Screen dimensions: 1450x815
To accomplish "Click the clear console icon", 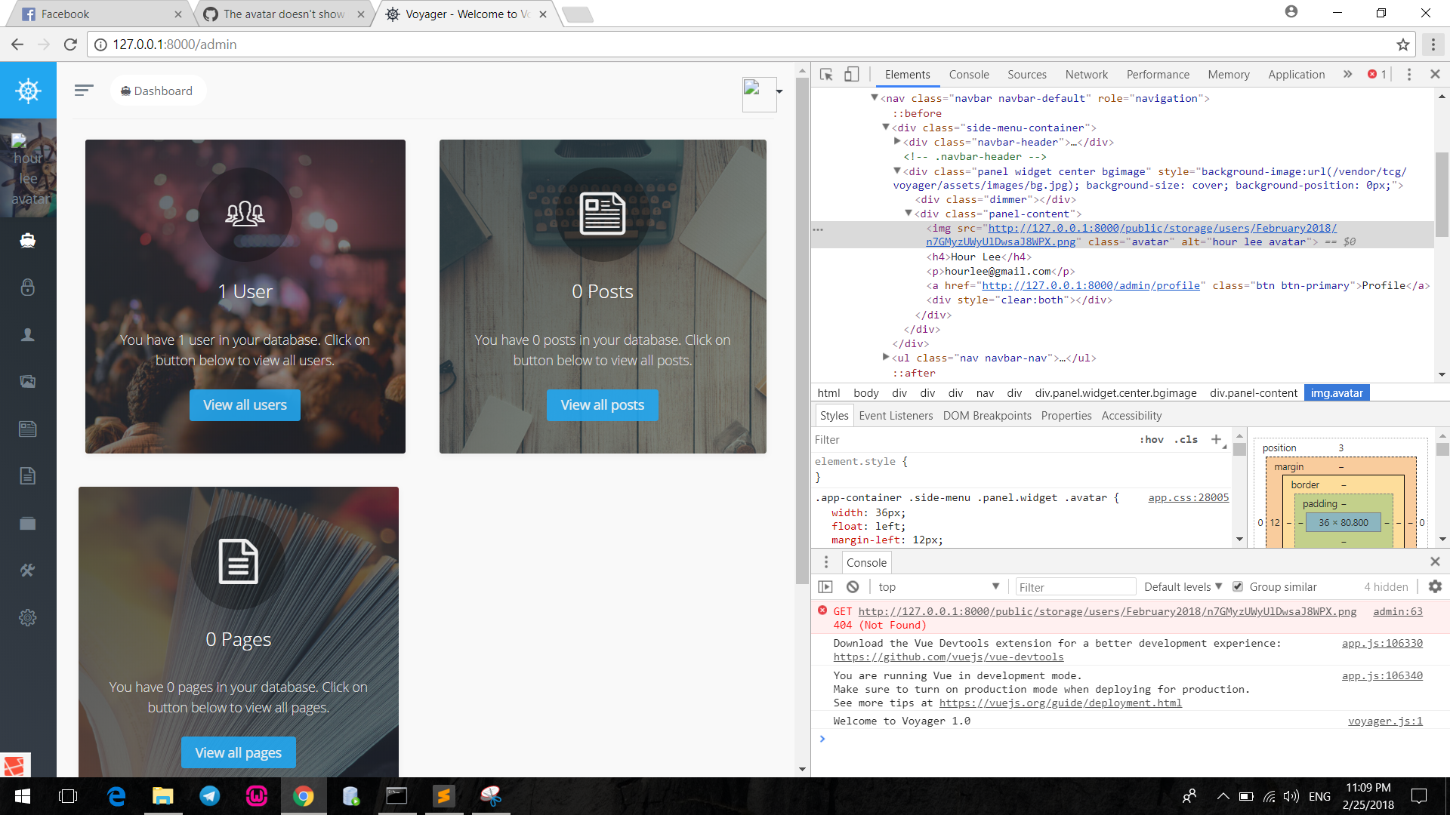I will tap(853, 586).
